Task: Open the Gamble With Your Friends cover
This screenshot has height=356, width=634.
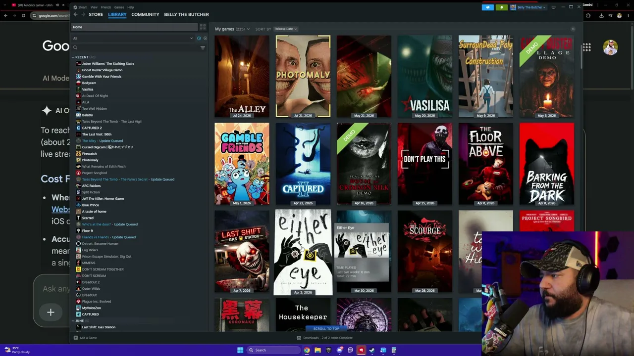Action: pyautogui.click(x=242, y=164)
